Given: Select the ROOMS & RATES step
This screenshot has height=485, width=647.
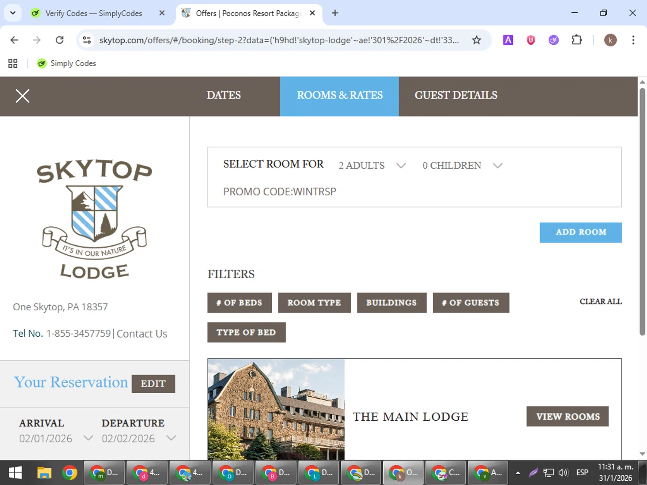Looking at the screenshot, I should 339,96.
